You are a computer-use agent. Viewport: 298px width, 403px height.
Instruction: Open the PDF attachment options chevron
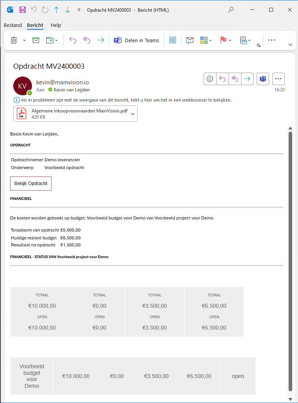[x=133, y=114]
